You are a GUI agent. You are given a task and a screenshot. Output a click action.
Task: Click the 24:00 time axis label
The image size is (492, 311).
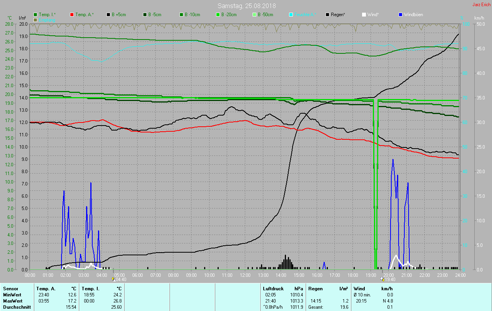(460, 275)
